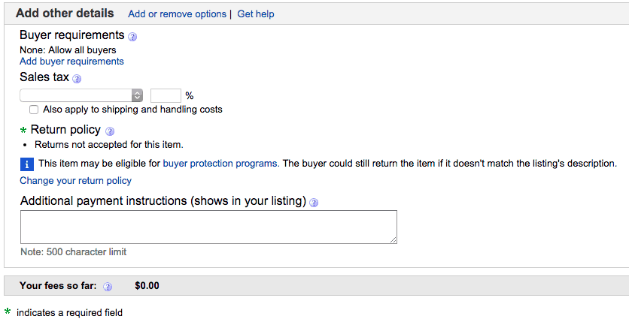629x322 pixels.
Task: Click the text area resize handle corner
Action: tap(393, 239)
